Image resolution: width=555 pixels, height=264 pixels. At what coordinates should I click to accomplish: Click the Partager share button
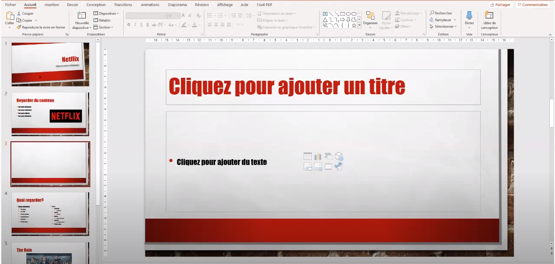(501, 5)
